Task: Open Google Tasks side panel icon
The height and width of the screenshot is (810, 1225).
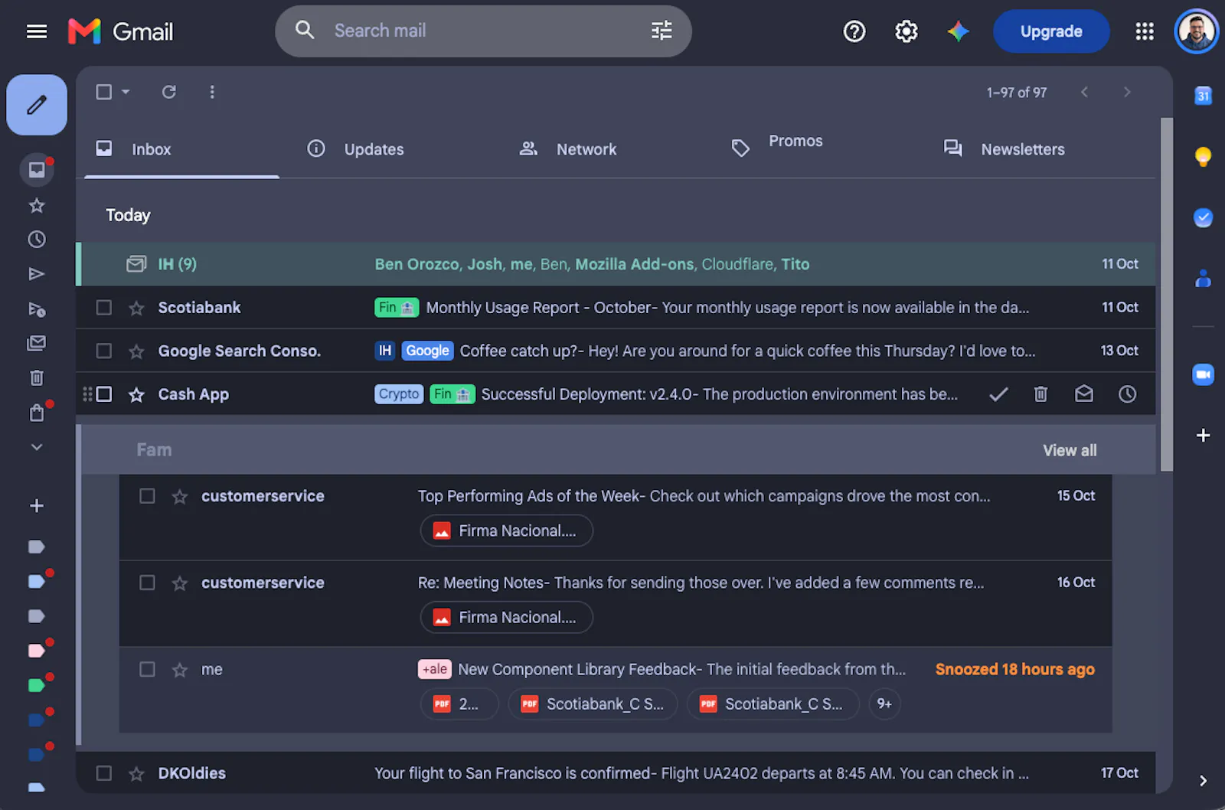Action: pyautogui.click(x=1204, y=218)
